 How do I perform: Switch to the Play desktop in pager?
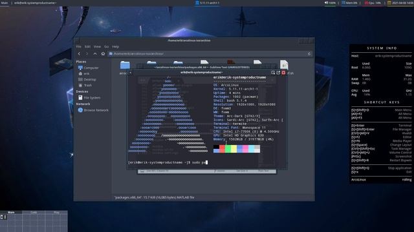coord(56,212)
